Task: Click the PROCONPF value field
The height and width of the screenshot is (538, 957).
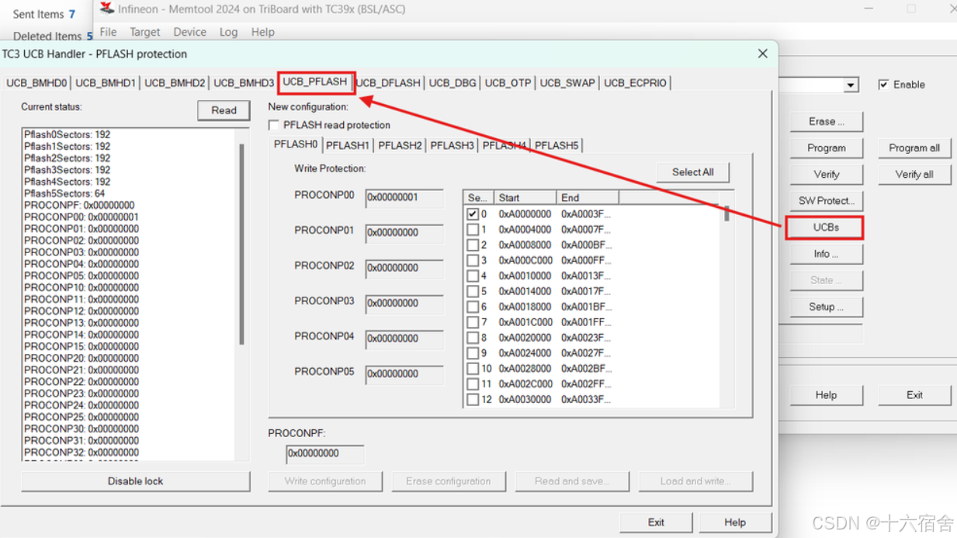Action: click(x=324, y=453)
